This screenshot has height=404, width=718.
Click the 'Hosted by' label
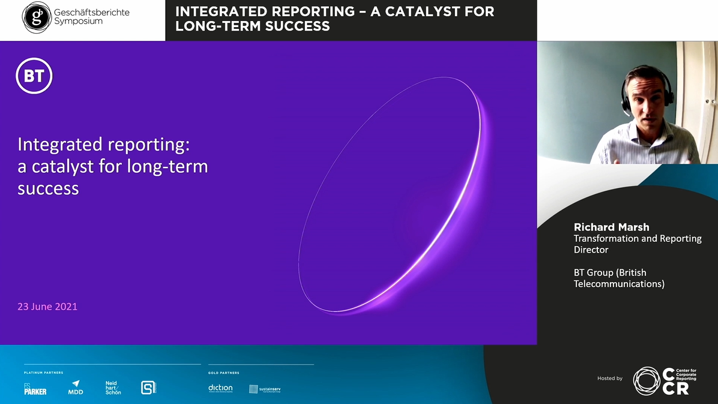click(x=610, y=378)
